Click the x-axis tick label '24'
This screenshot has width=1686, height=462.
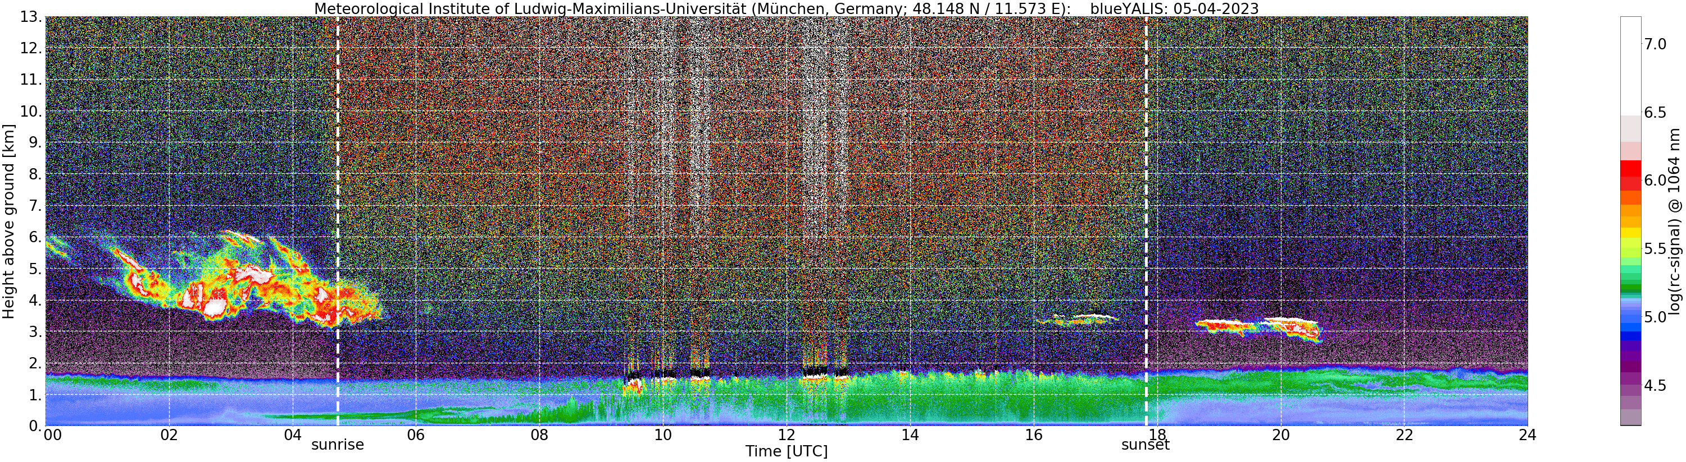click(1528, 435)
